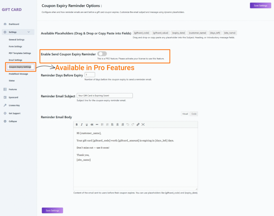Click the Reminder Days Before Expiry field
274x216 pixels.
tap(90, 75)
